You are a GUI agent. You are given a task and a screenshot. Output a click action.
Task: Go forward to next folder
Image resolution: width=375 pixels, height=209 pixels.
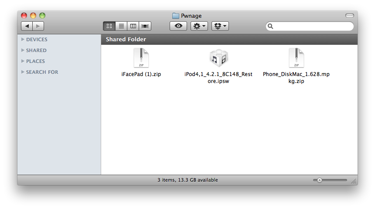[38, 26]
